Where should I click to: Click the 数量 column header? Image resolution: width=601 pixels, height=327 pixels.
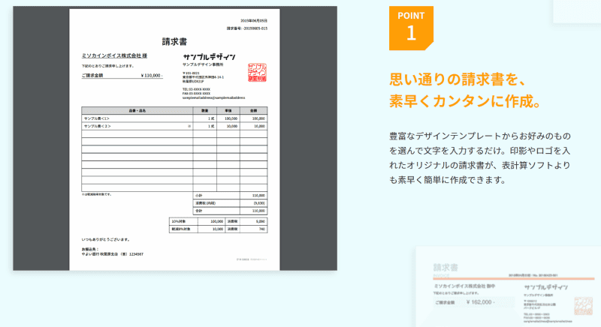[x=204, y=110]
